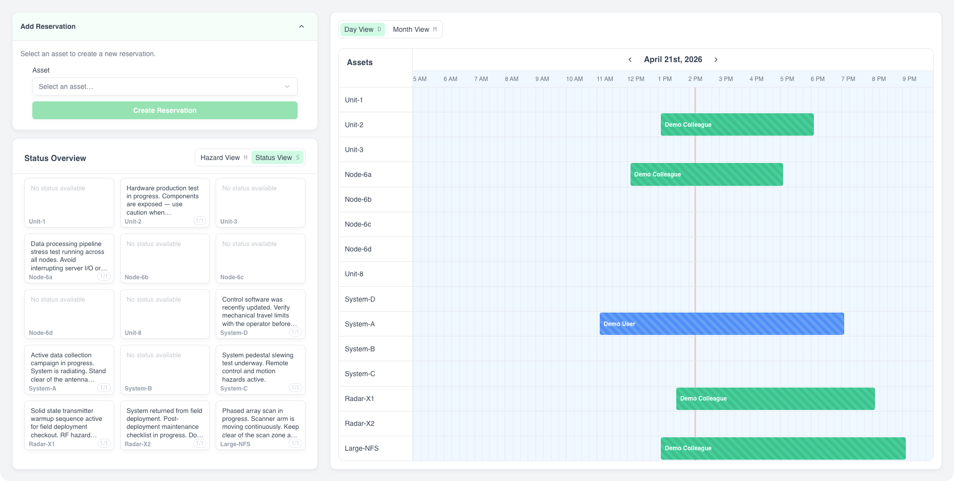This screenshot has height=481, width=954.
Task: Click the 1/1 badge on System-C card
Action: [295, 388]
